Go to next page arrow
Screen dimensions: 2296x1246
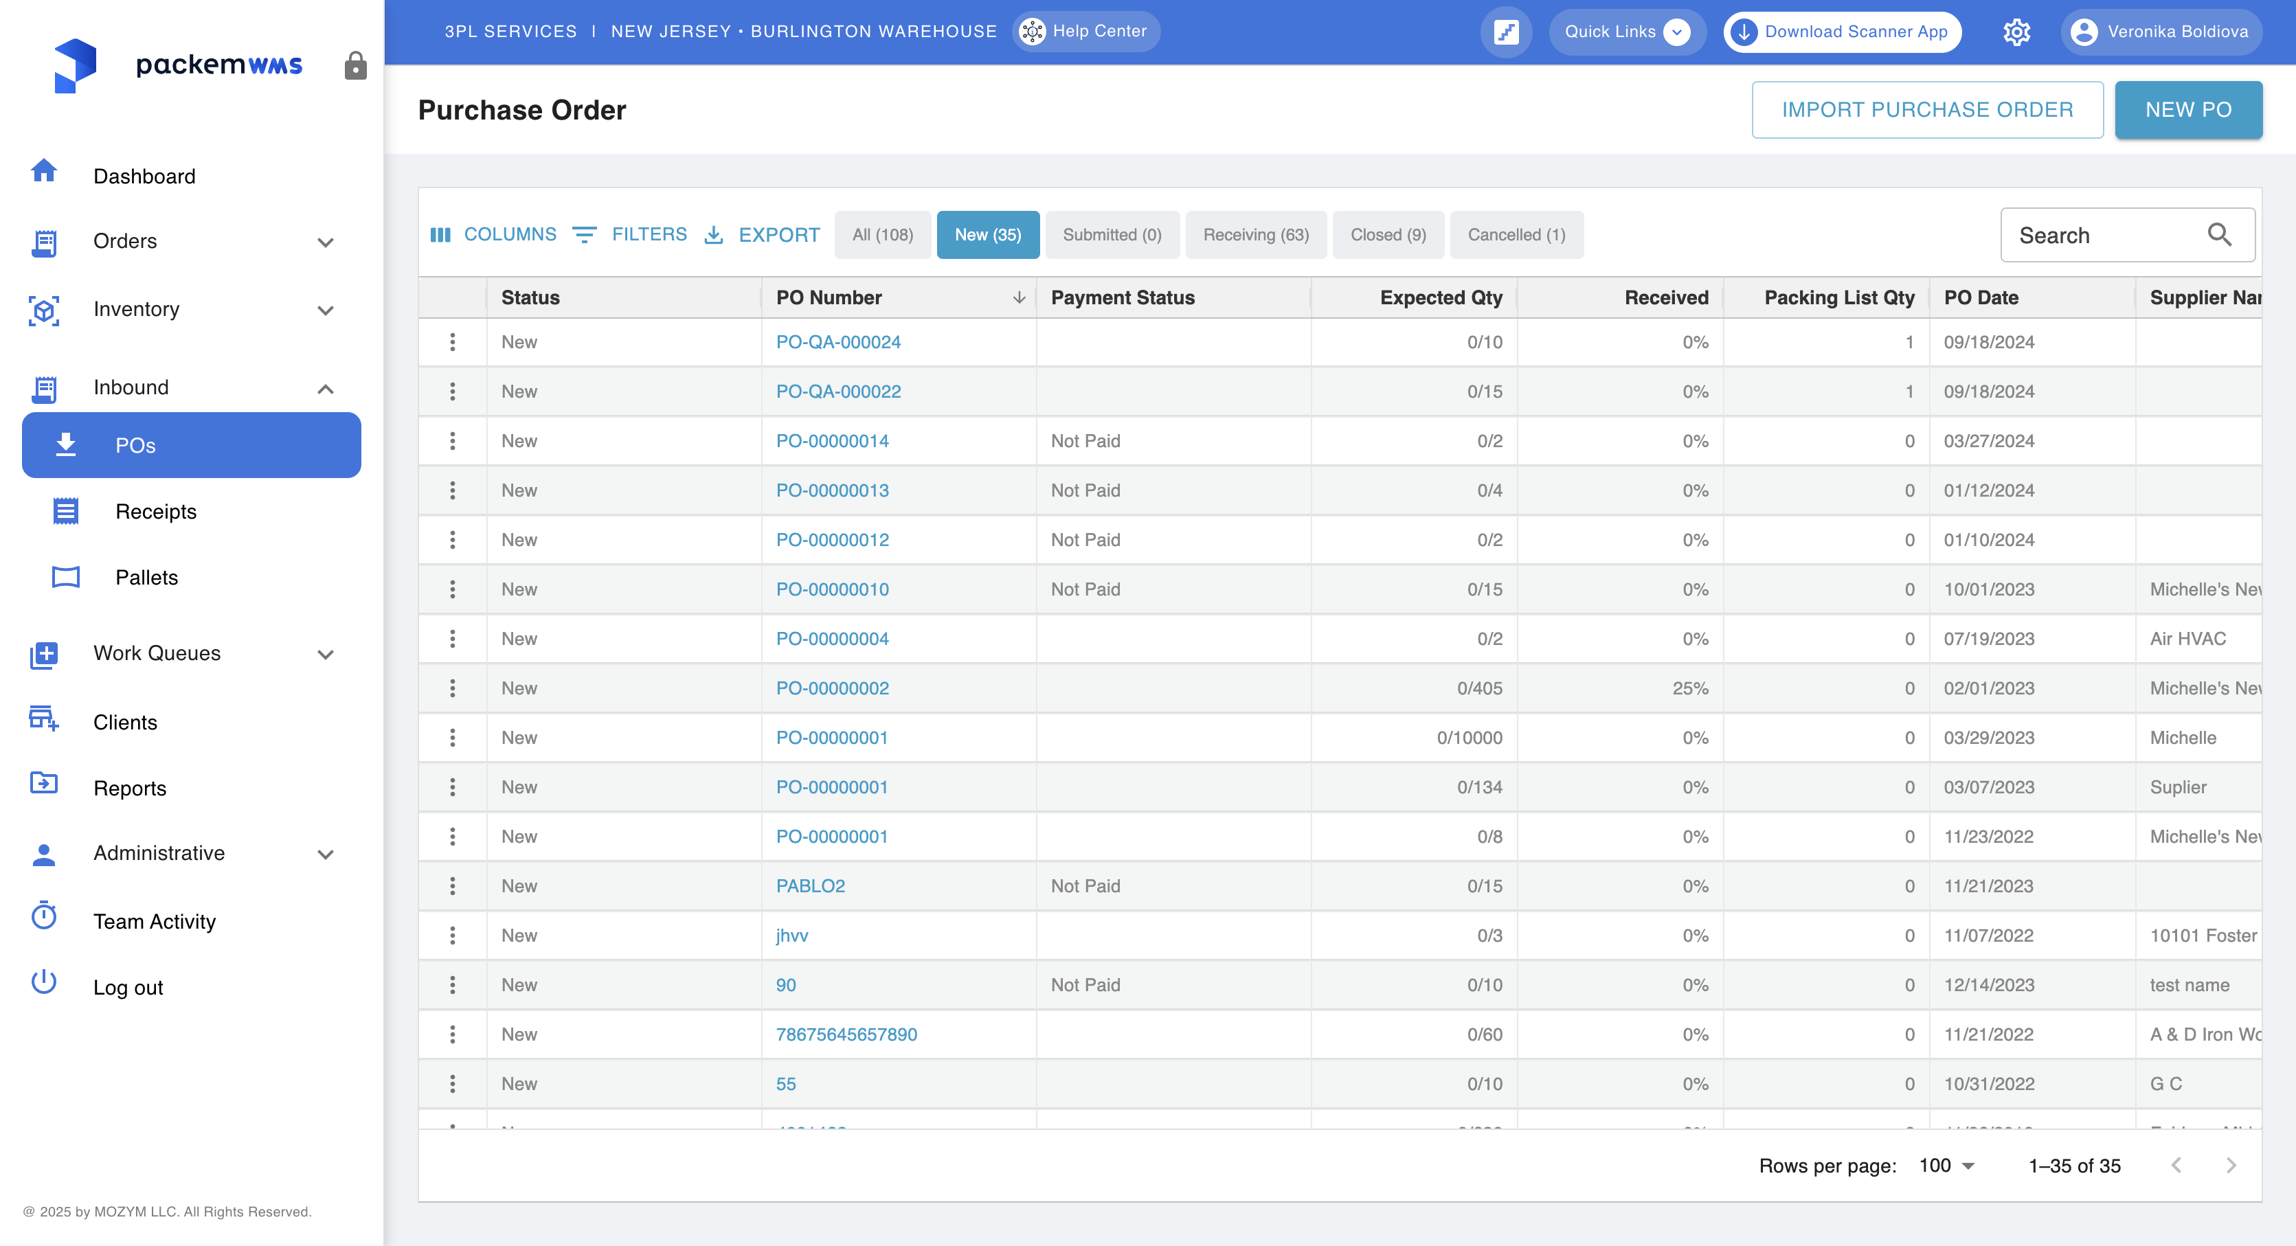(2230, 1165)
